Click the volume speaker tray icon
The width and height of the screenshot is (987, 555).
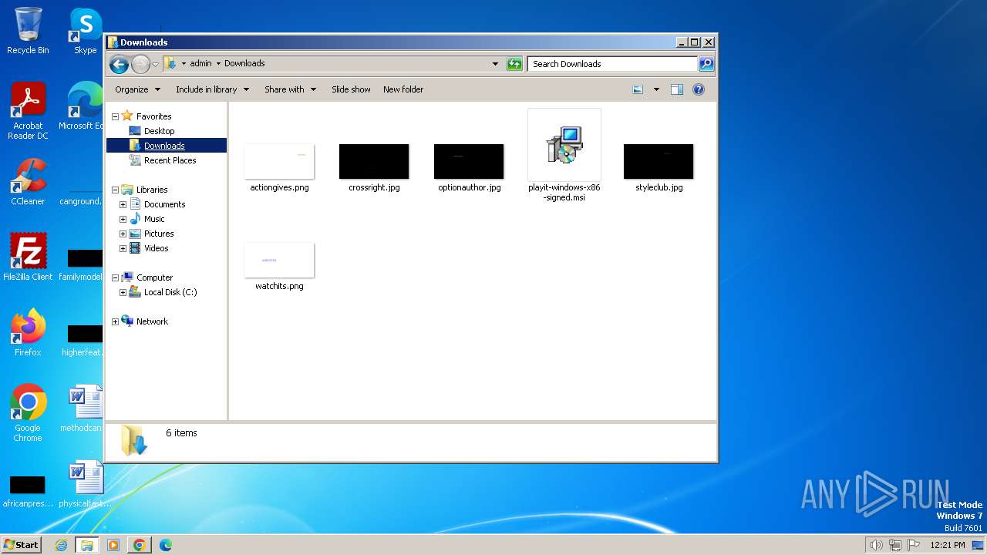[x=876, y=545]
